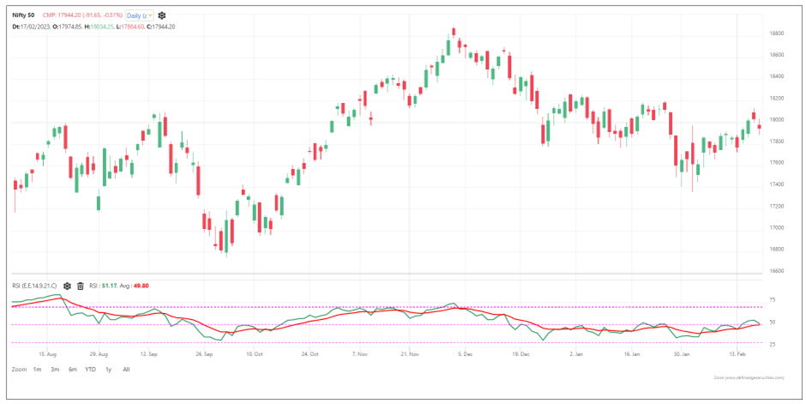Delete the RSI indicator with trash icon

[80, 286]
